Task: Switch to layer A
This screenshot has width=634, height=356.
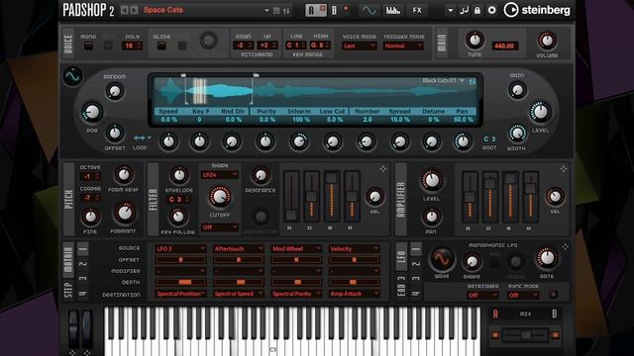Action: tap(316, 10)
